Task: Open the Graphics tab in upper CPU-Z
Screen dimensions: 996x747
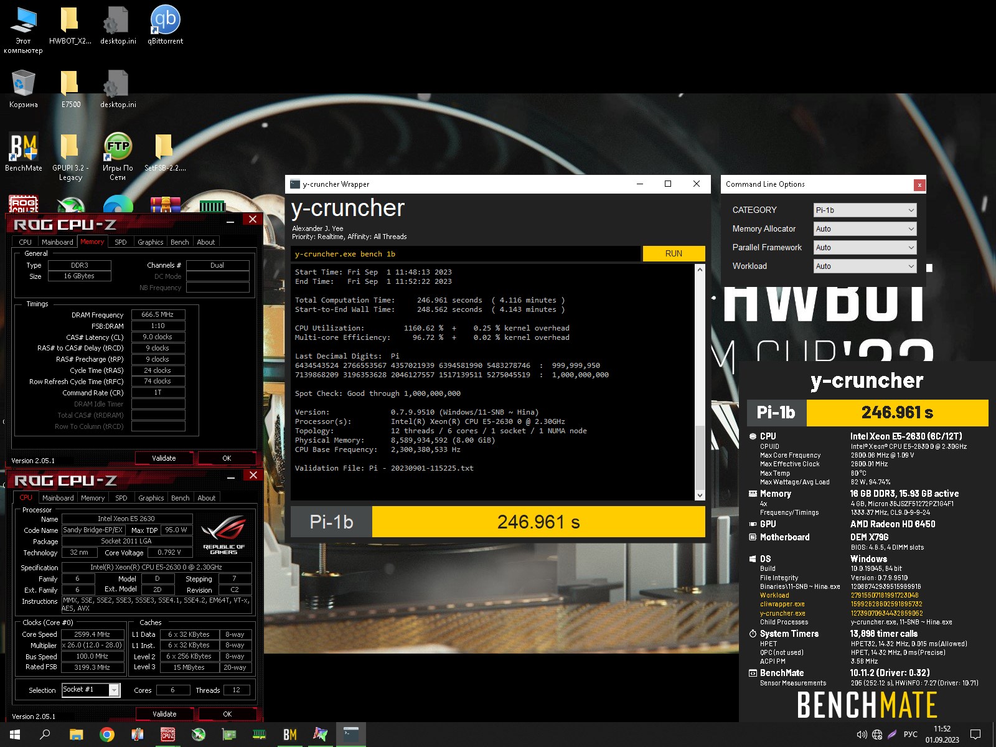Action: tap(151, 242)
